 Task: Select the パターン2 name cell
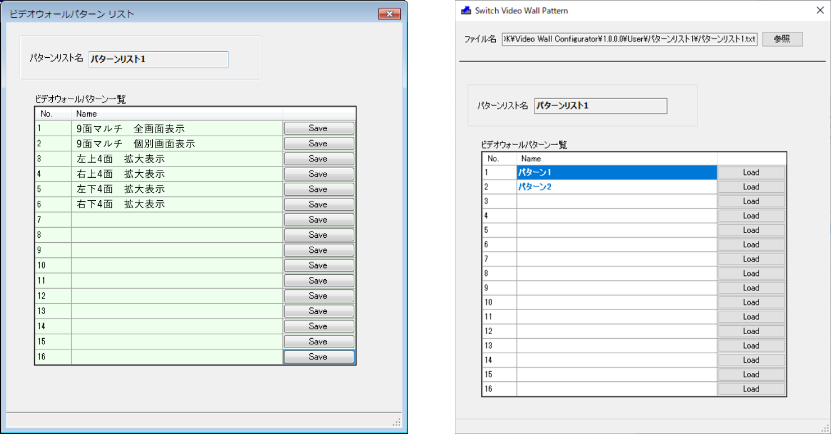tap(616, 187)
